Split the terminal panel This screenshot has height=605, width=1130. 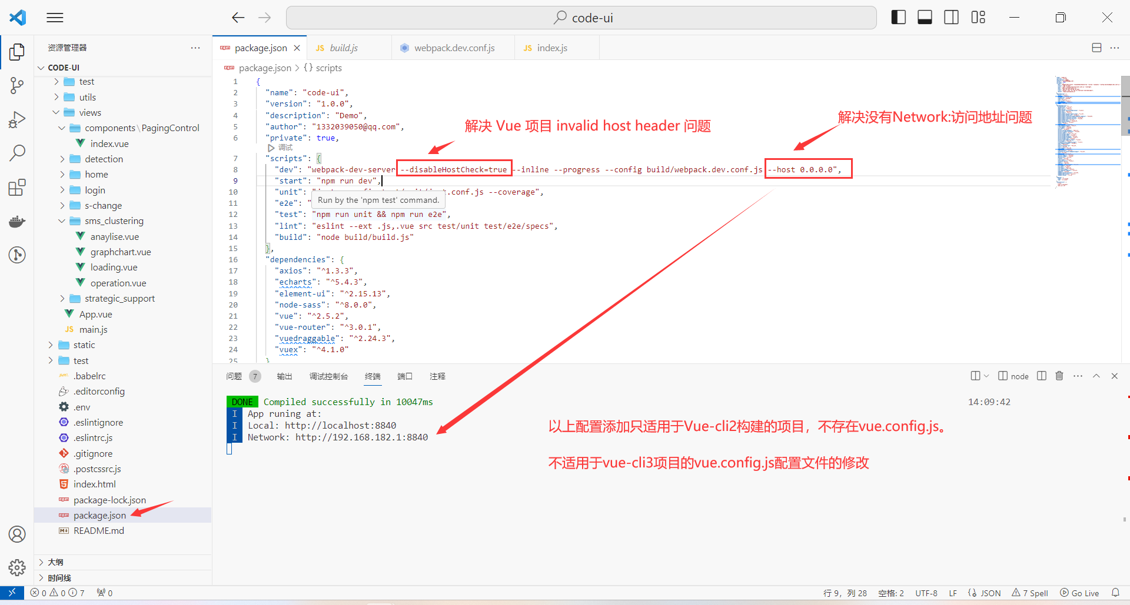coord(1042,376)
